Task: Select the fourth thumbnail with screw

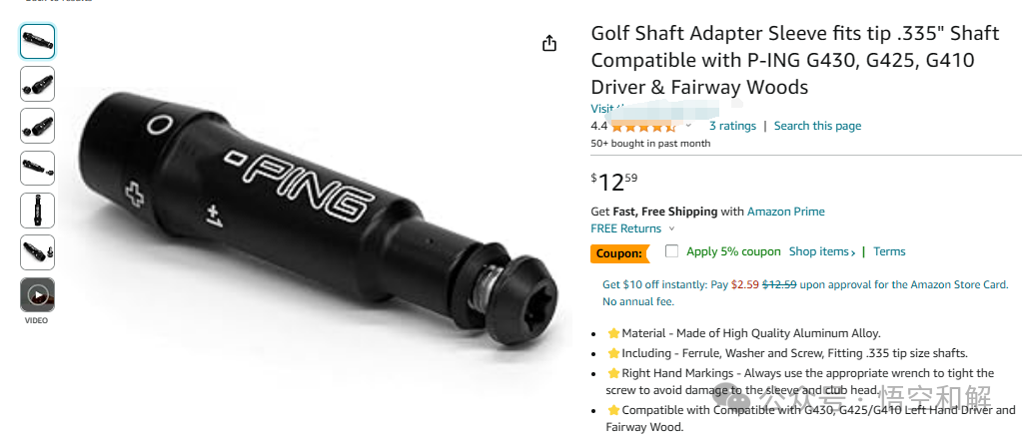Action: click(37, 169)
